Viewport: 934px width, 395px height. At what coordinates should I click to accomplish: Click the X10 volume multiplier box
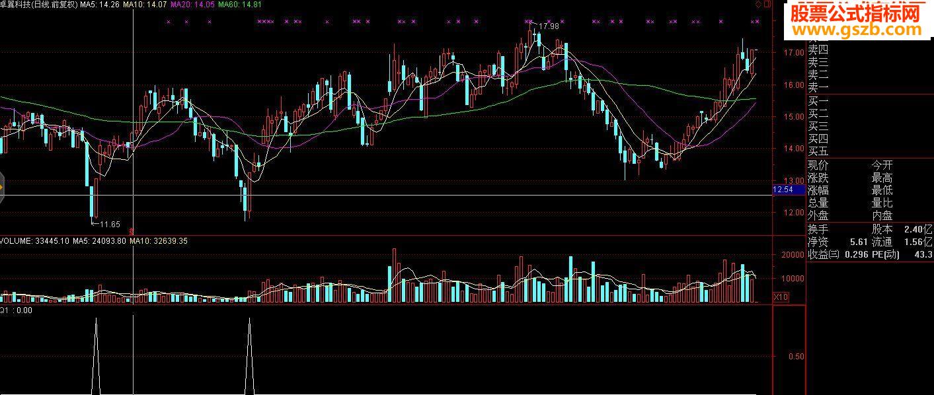click(x=780, y=297)
